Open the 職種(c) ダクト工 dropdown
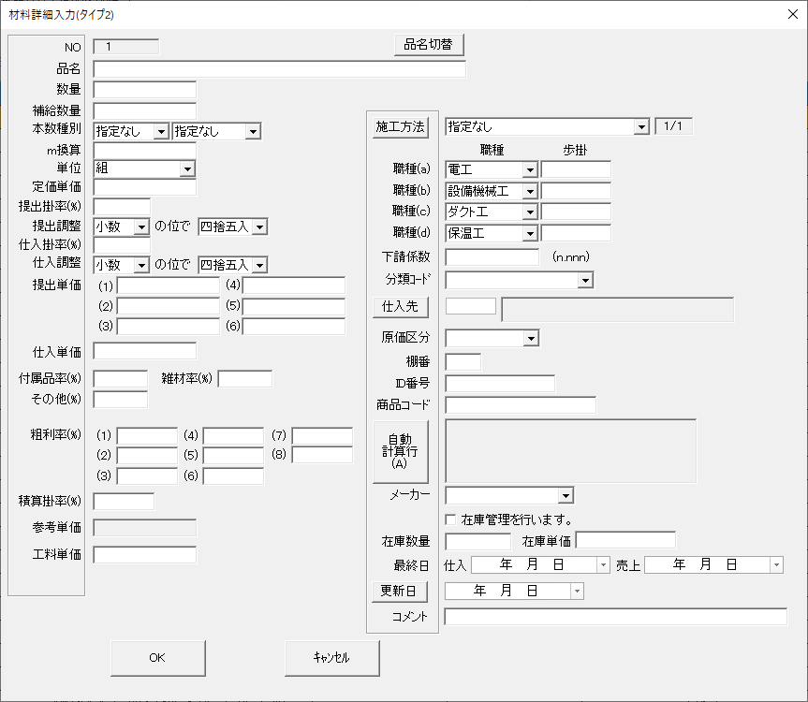Image resolution: width=808 pixels, height=702 pixels. 529,212
